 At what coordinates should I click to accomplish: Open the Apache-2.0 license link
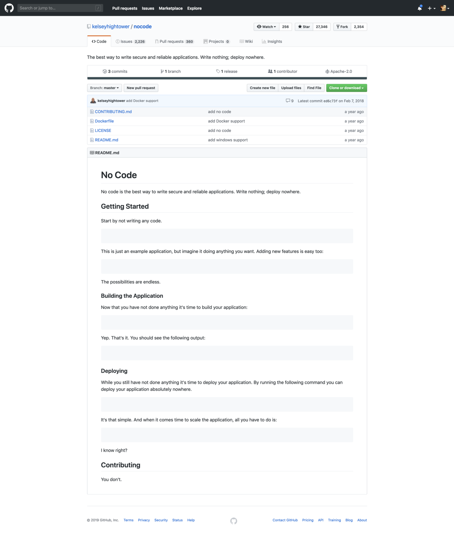339,71
